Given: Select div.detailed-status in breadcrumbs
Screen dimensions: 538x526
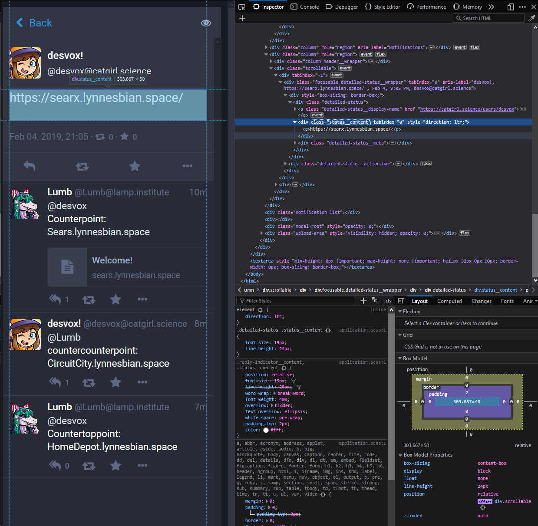Looking at the screenshot, I should (x=445, y=290).
